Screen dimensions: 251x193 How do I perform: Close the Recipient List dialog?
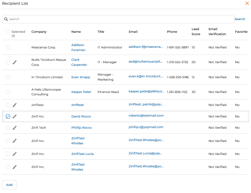(x=247, y=3)
